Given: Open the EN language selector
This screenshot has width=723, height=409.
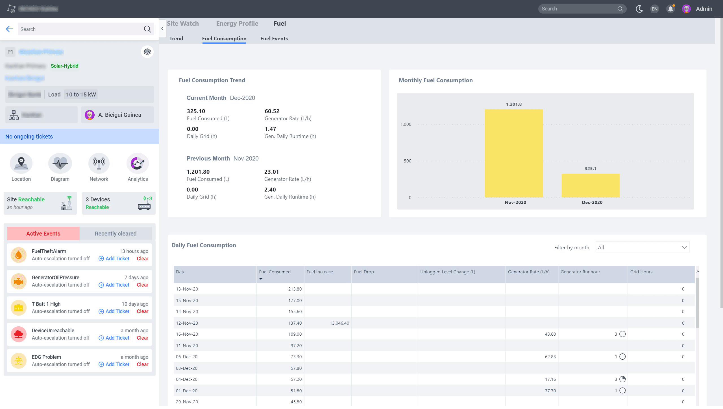Looking at the screenshot, I should [654, 9].
